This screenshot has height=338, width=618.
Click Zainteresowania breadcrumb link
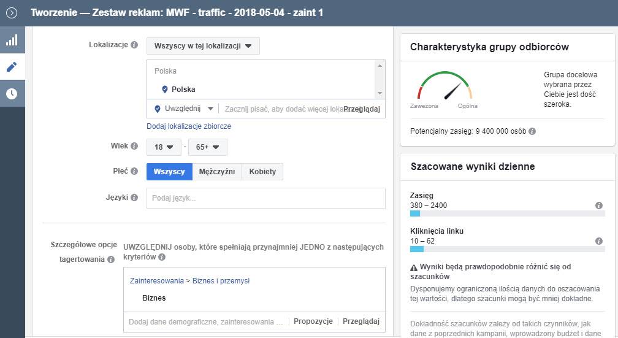[156, 281]
